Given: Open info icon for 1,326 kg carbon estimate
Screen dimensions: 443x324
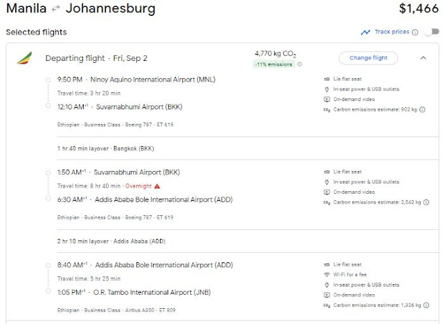Looking at the screenshot, I should point(424,305).
